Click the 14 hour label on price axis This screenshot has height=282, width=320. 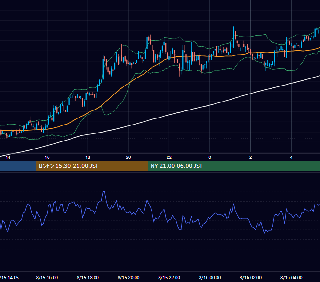8,157
